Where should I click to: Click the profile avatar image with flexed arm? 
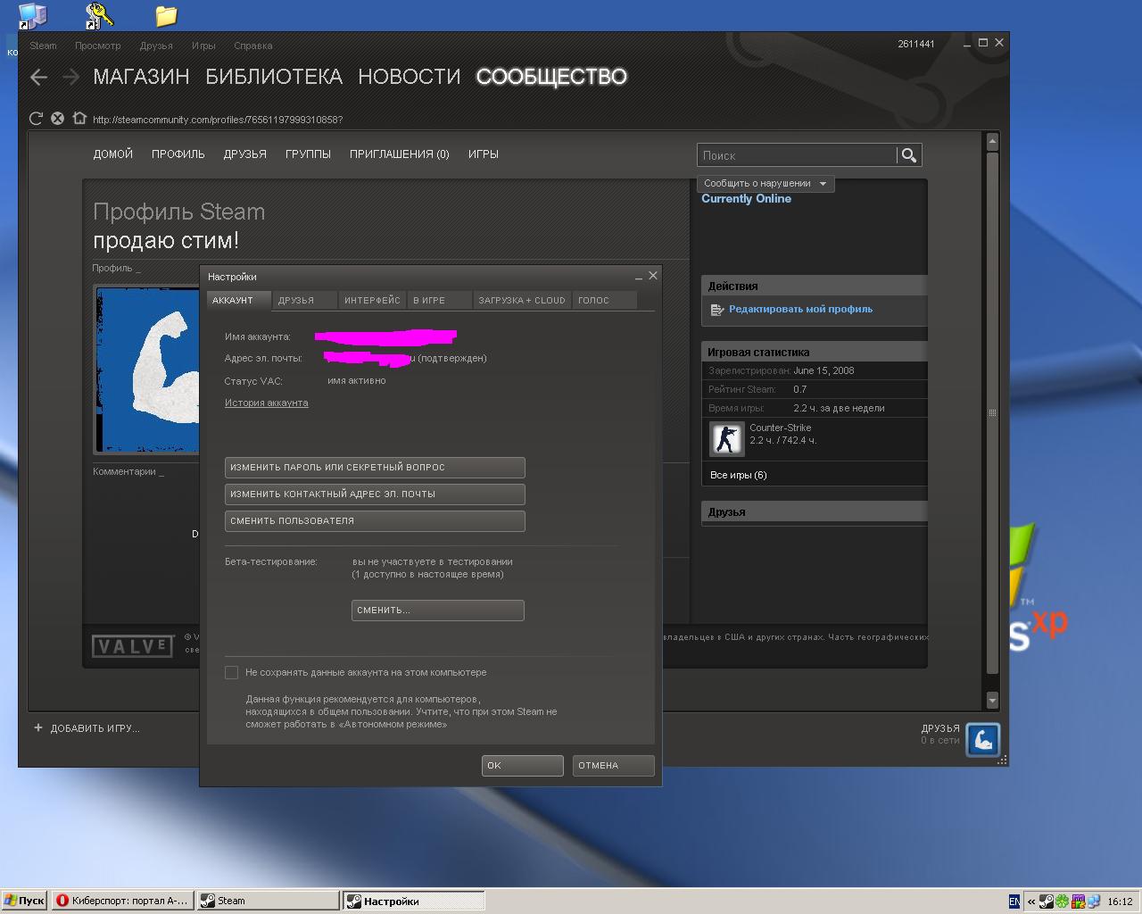[x=148, y=370]
